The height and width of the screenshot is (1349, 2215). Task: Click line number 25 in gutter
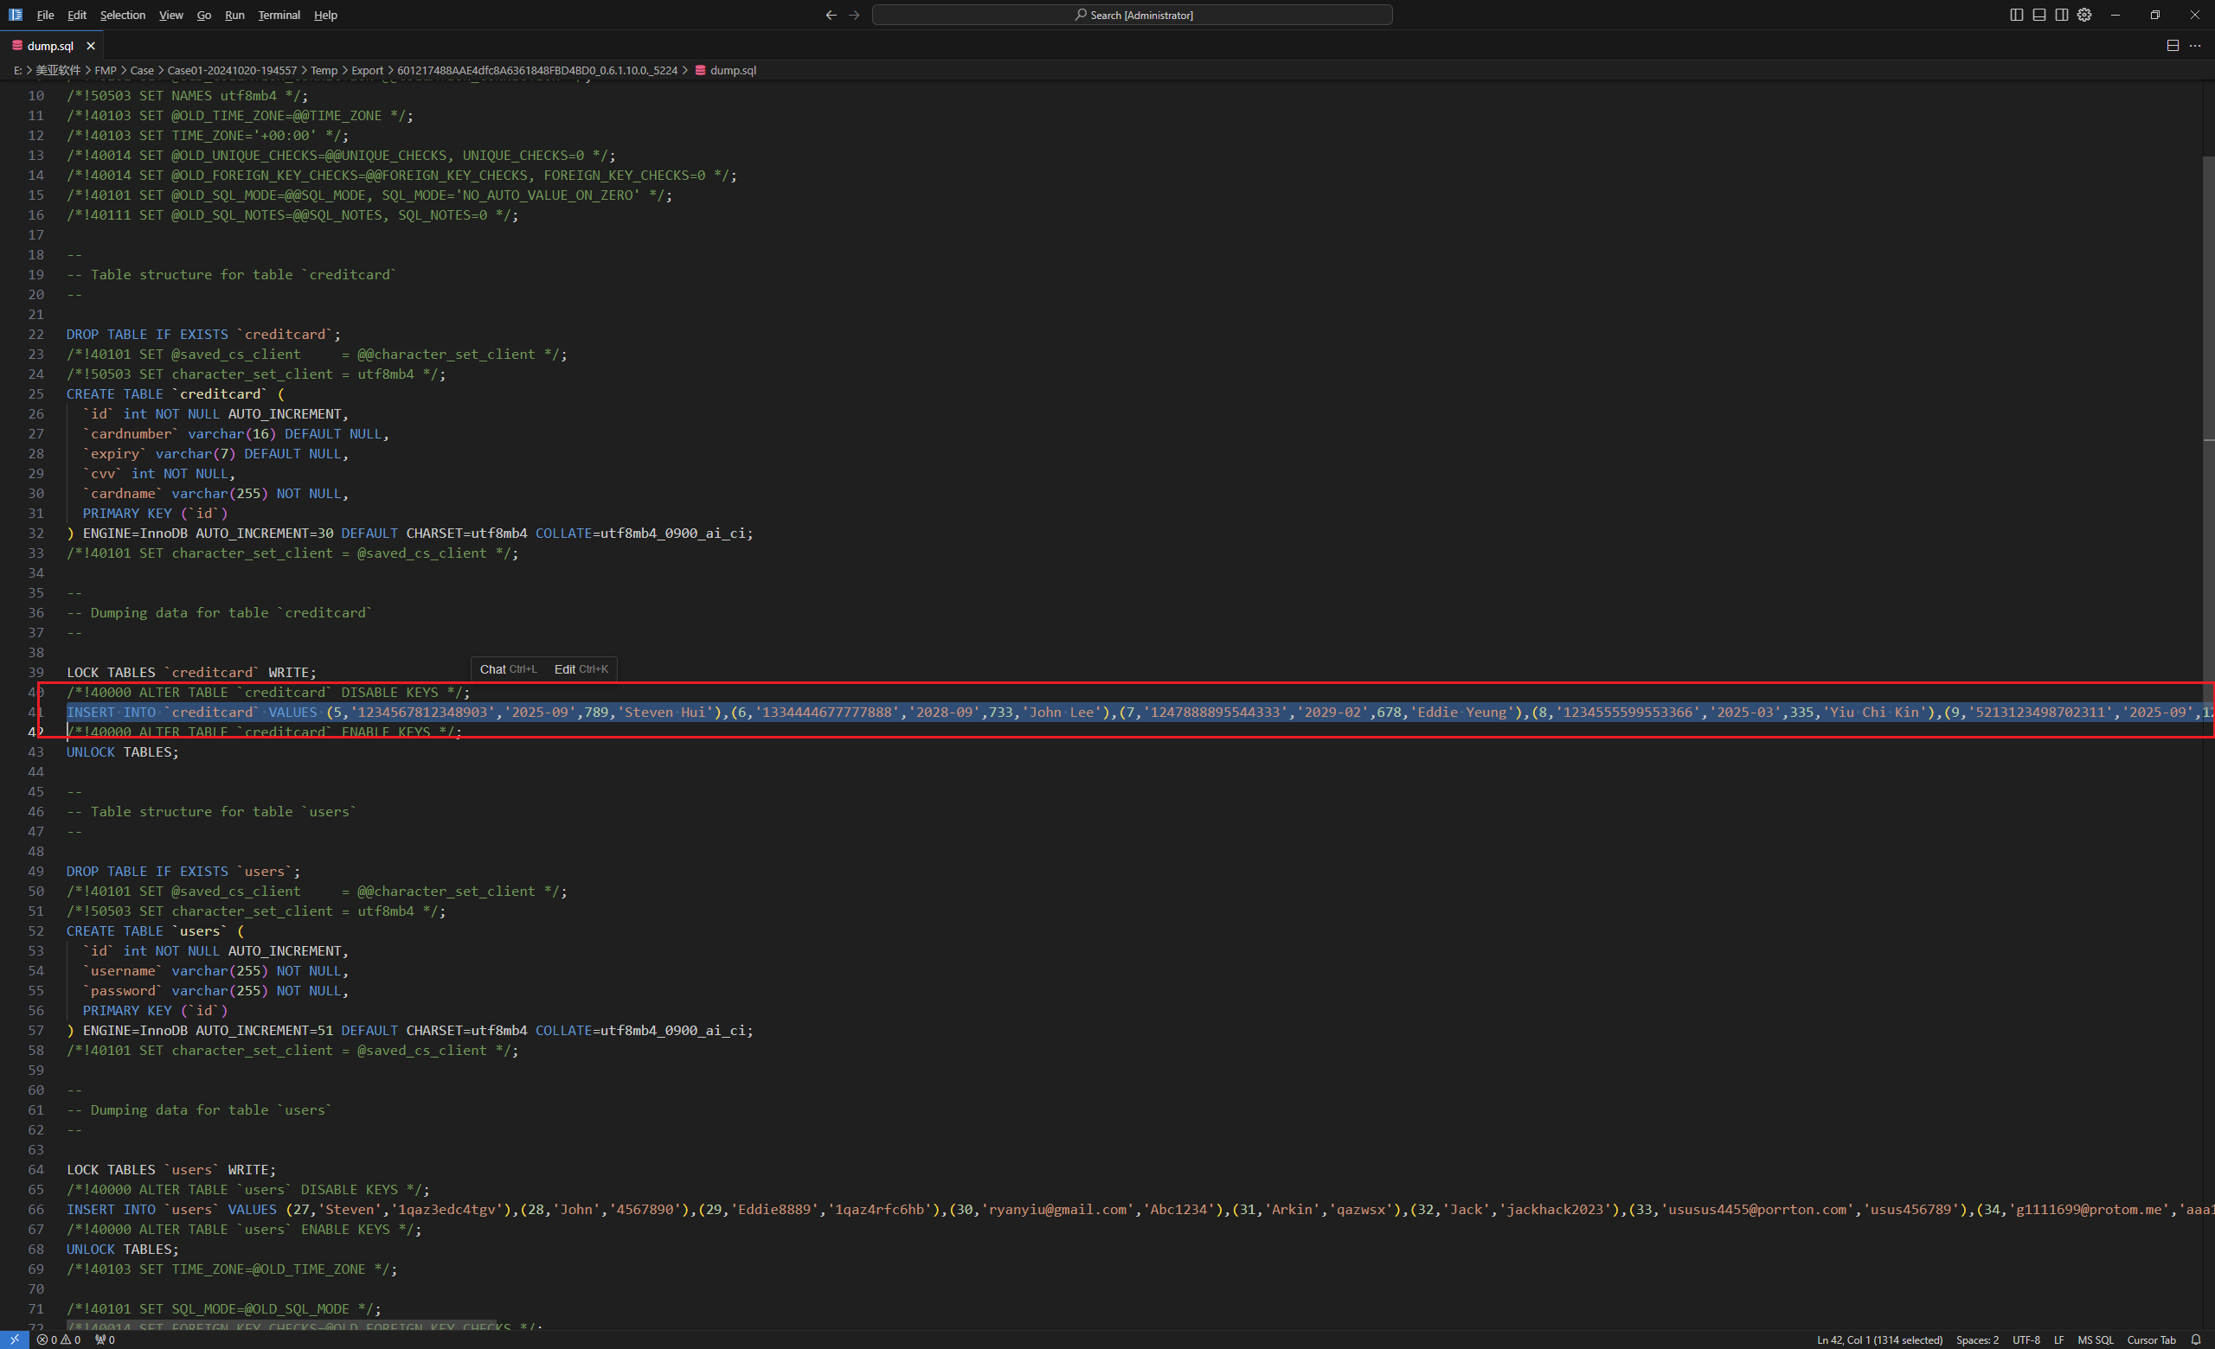point(36,393)
